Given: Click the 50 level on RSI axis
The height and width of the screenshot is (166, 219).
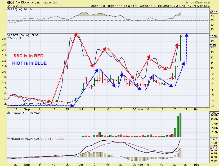Looking at the screenshot, I should (x=212, y=20).
